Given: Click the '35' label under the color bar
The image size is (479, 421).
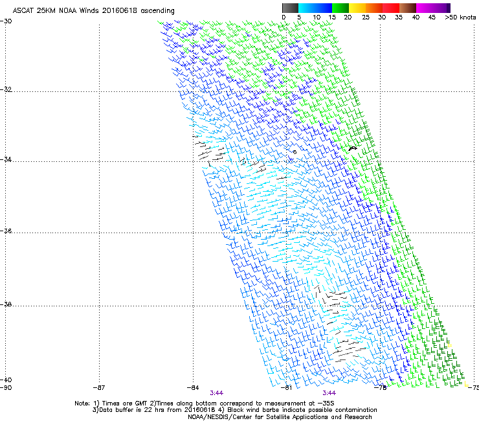Looking at the screenshot, I should coord(399,17).
